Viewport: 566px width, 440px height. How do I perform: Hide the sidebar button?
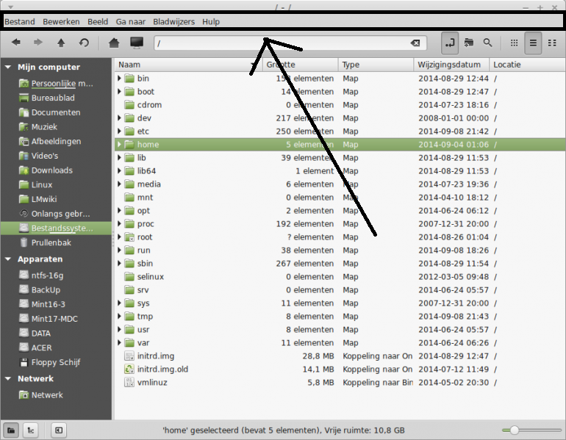pyautogui.click(x=59, y=430)
